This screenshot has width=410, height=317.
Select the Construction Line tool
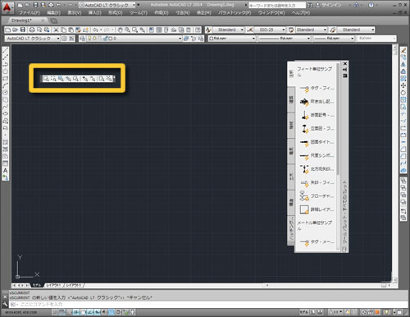coord(5,57)
